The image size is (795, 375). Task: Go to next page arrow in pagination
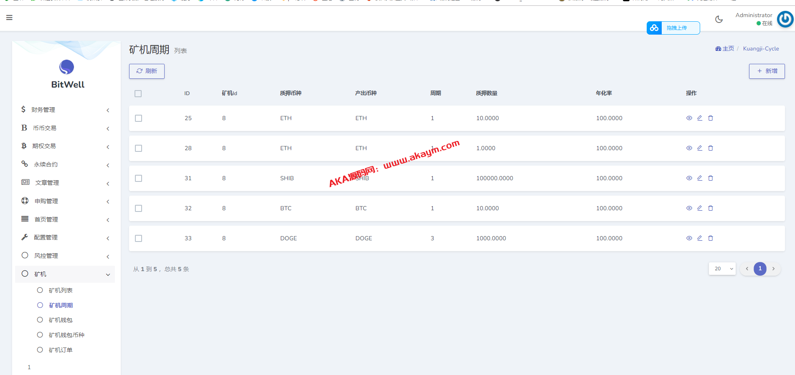(x=773, y=269)
